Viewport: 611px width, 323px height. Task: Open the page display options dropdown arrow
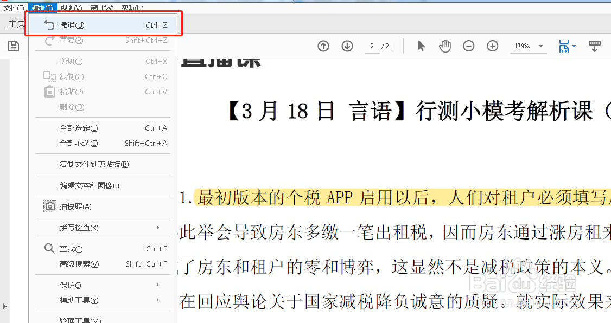coord(574,46)
